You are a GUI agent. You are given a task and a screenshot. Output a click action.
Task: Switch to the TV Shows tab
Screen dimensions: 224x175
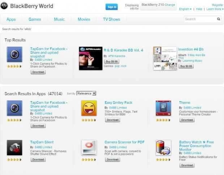[112, 19]
